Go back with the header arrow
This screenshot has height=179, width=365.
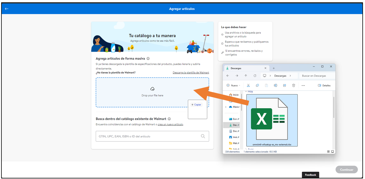[6, 9]
